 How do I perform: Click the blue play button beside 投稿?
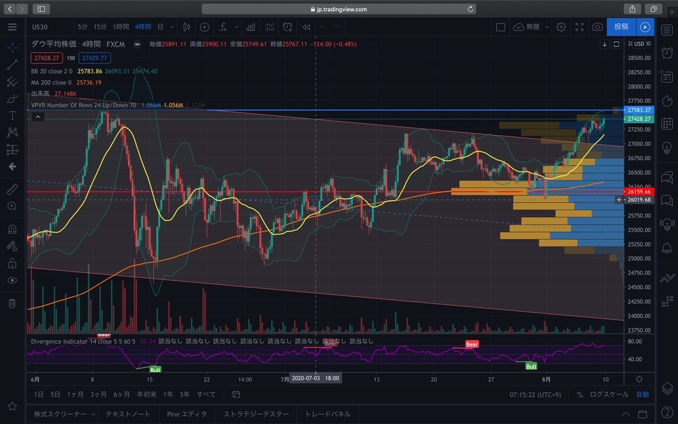click(646, 27)
